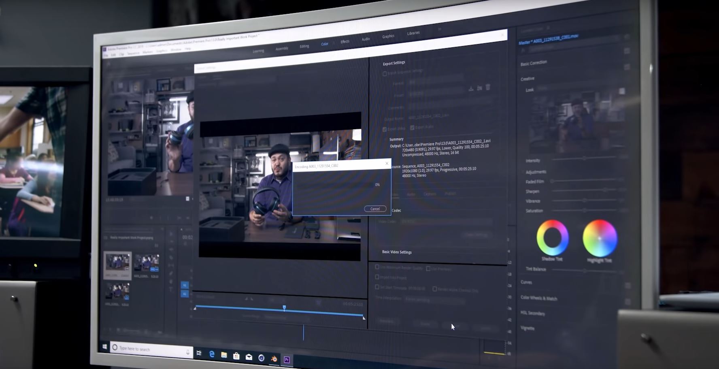Select Master A003_11291538_C001.mov clip label

click(x=549, y=39)
